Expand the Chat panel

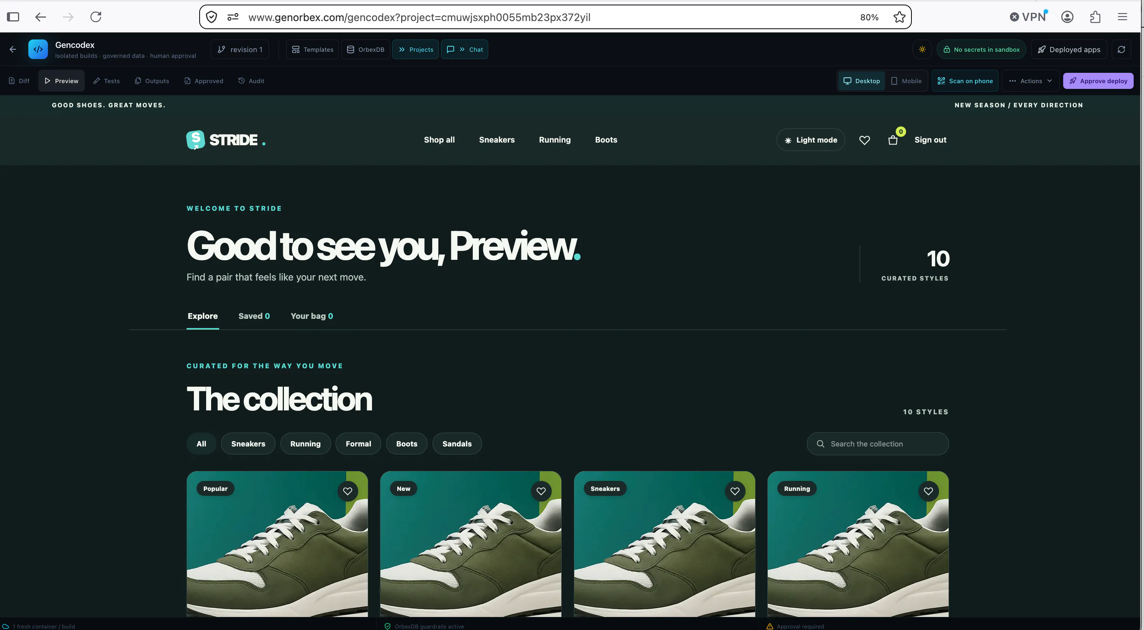coord(464,49)
